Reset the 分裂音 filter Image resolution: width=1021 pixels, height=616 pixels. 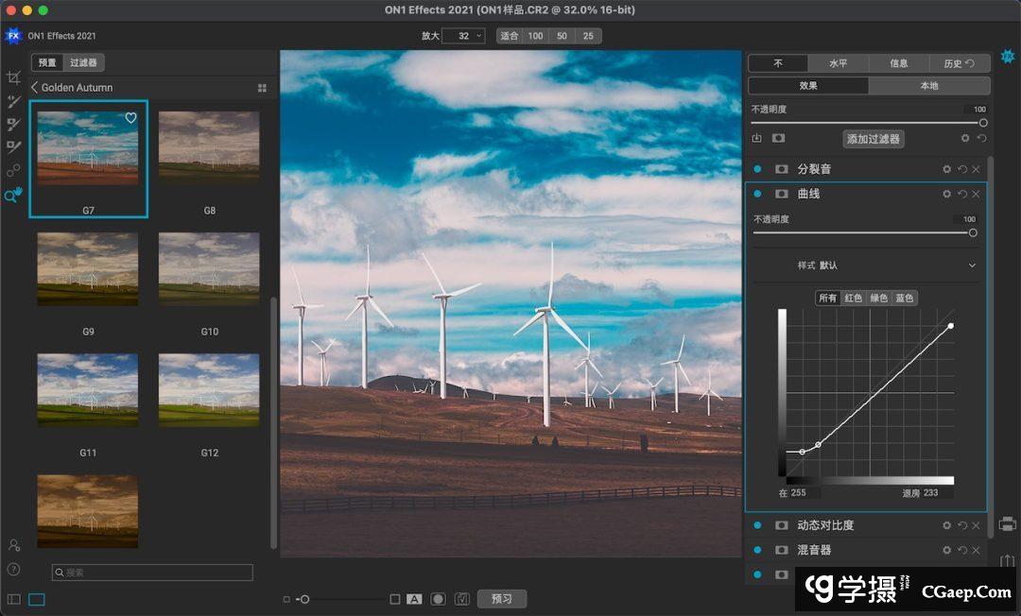pyautogui.click(x=961, y=169)
